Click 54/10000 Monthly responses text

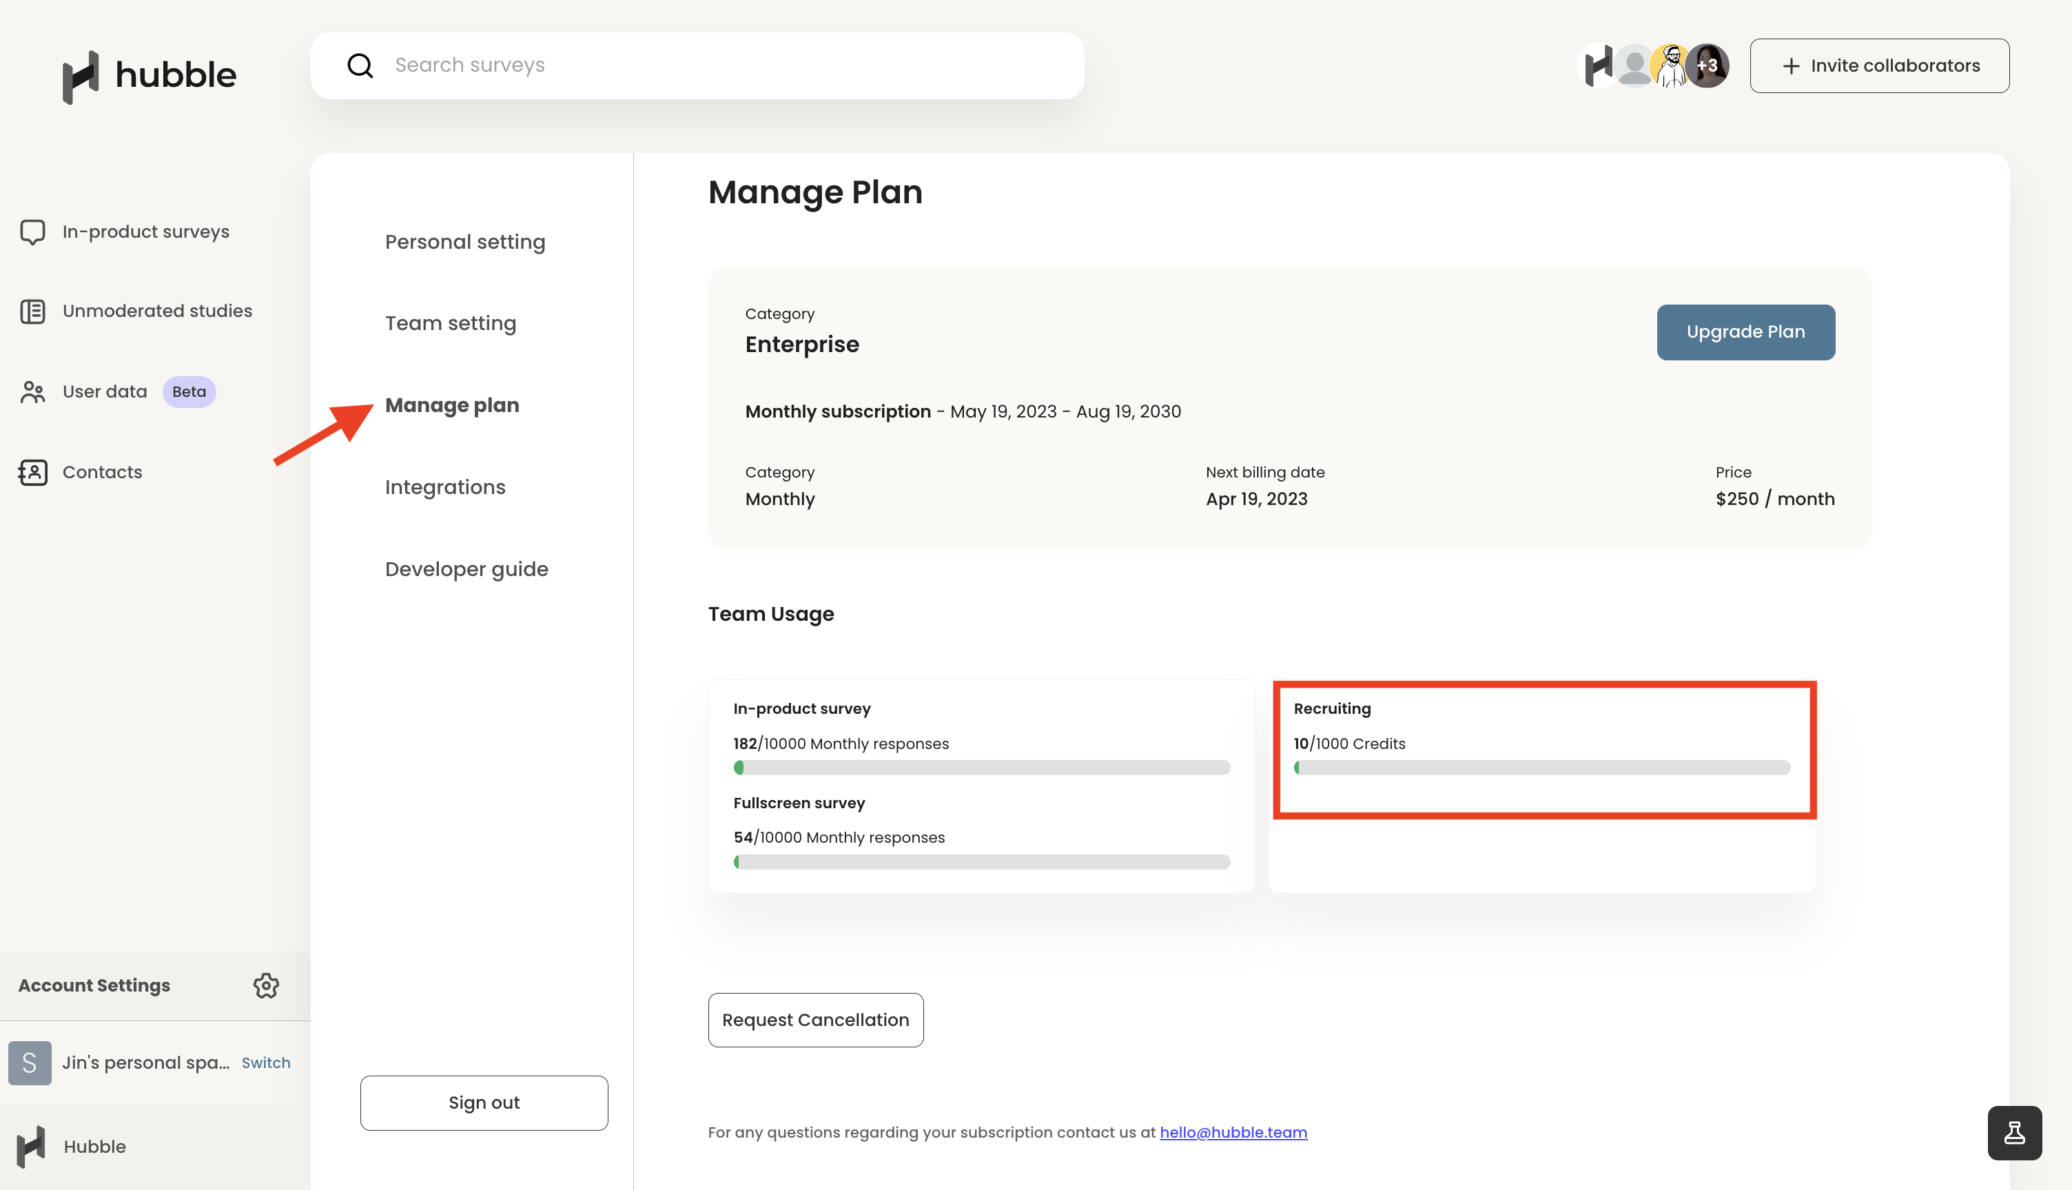click(x=839, y=838)
